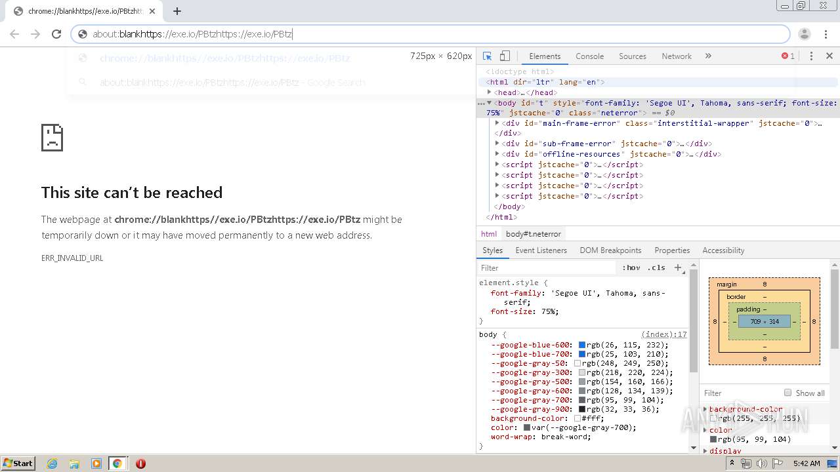Expand the sub-frame-error div node

click(x=497, y=144)
